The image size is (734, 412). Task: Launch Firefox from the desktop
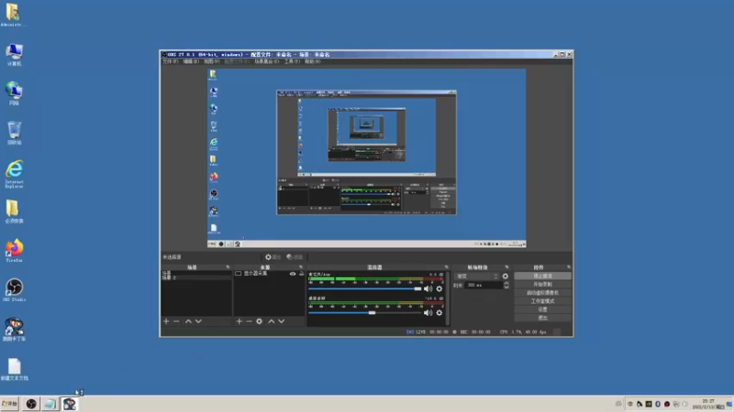pyautogui.click(x=14, y=250)
